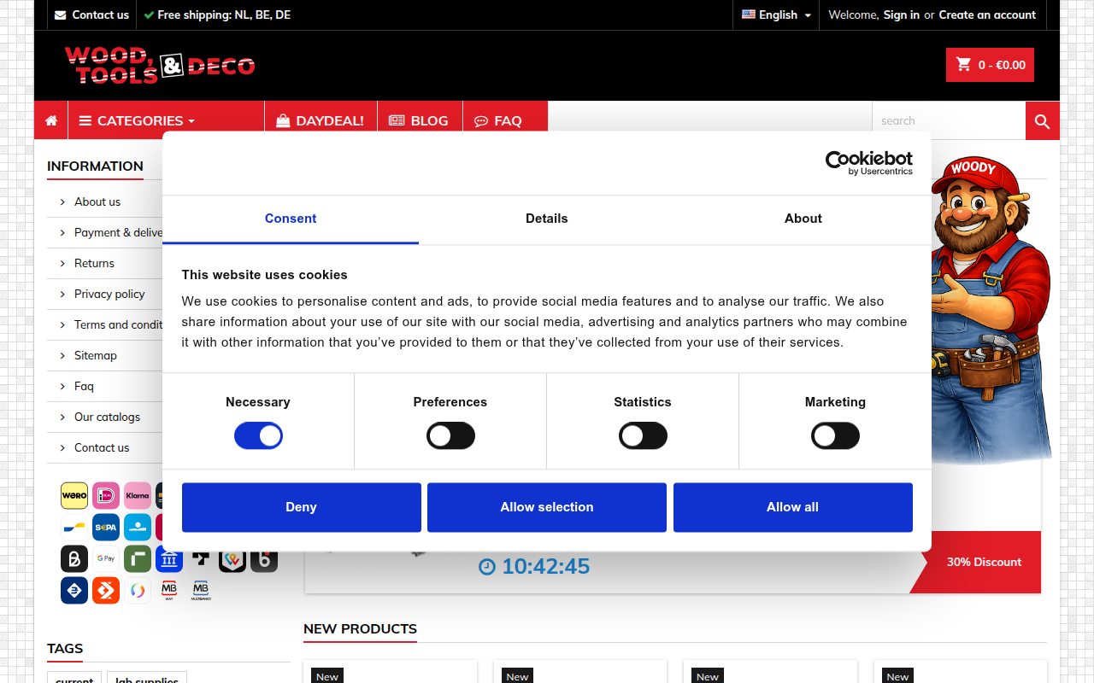Open the Returns information link
1094x683 pixels.
[94, 263]
